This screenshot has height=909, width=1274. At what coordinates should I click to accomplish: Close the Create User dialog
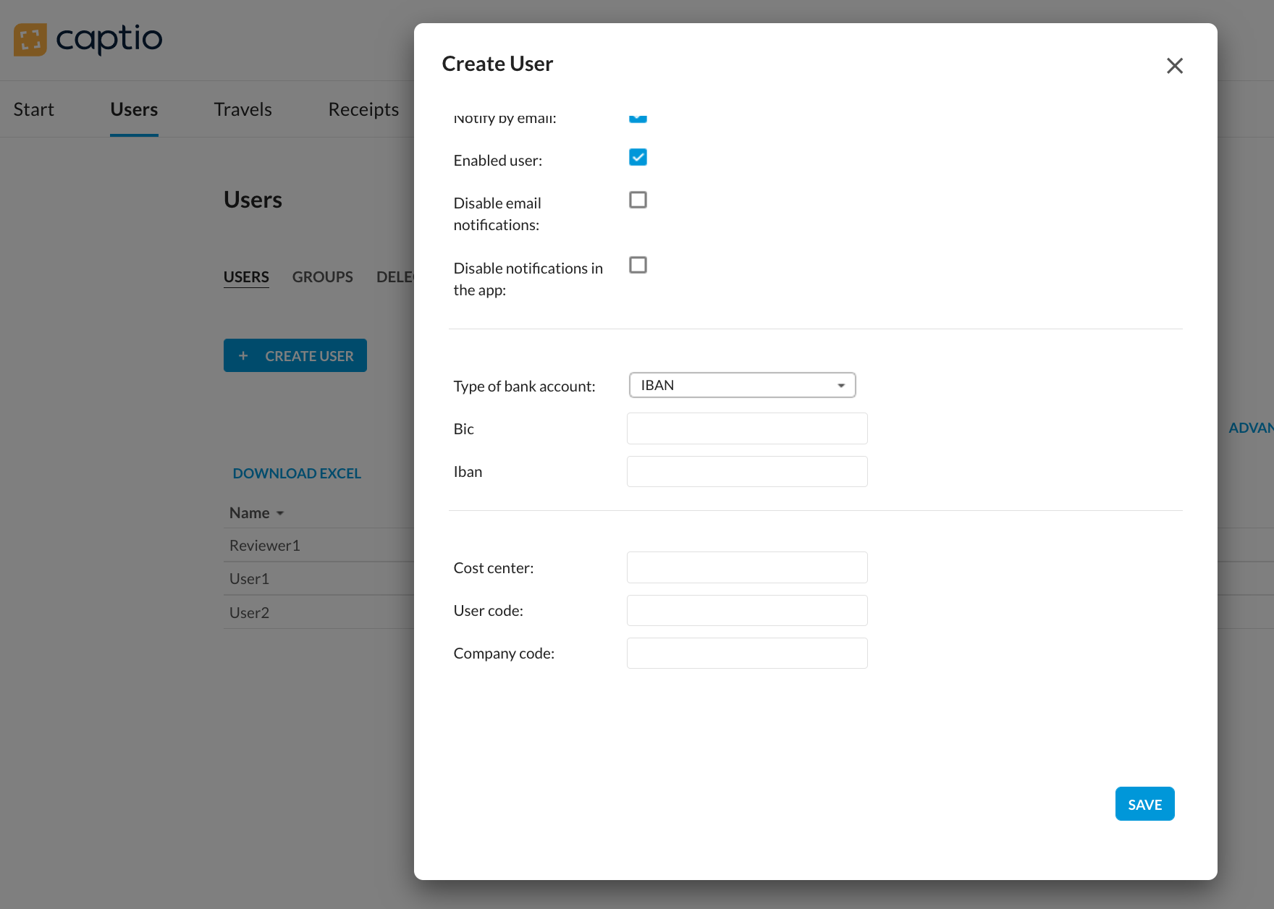(x=1174, y=66)
